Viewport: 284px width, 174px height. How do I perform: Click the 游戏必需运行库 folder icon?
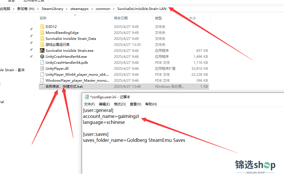click(42, 44)
